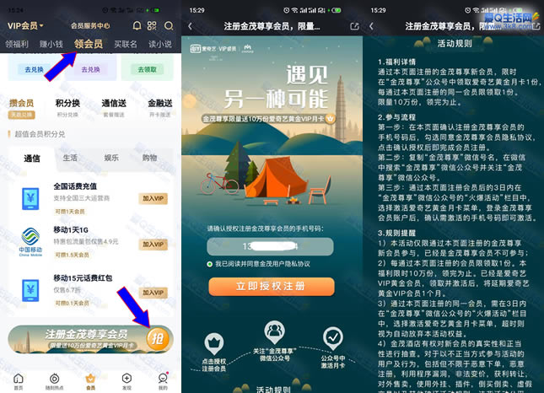This screenshot has height=393, width=544.
Task: Tap the 公众号中激活月卡 checkmark pin icon
Action: point(333,338)
